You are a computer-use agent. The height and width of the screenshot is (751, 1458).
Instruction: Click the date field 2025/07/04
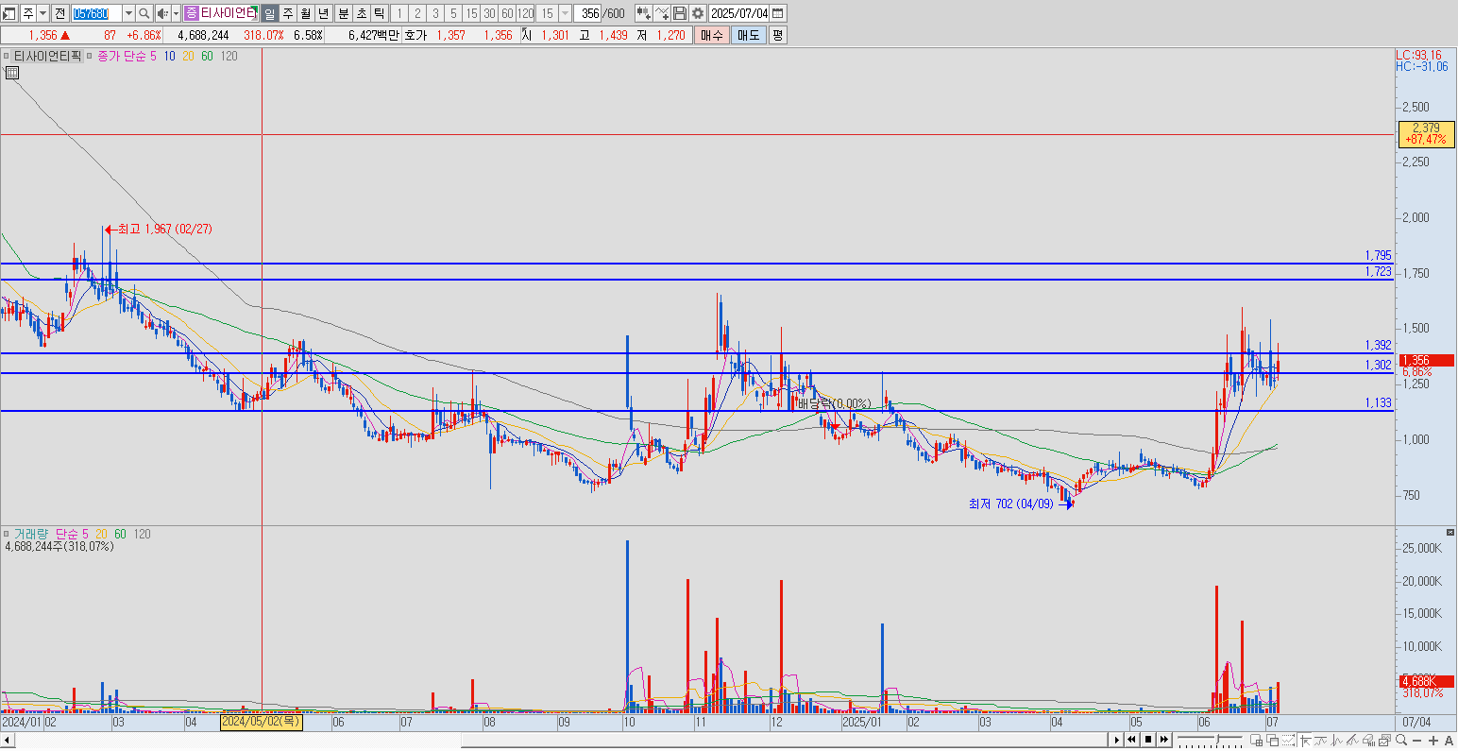tap(738, 13)
